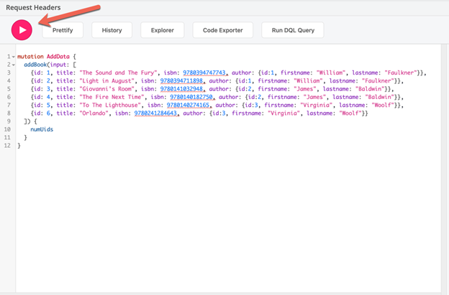Click the "To The Lighthouse" title string

[110, 105]
